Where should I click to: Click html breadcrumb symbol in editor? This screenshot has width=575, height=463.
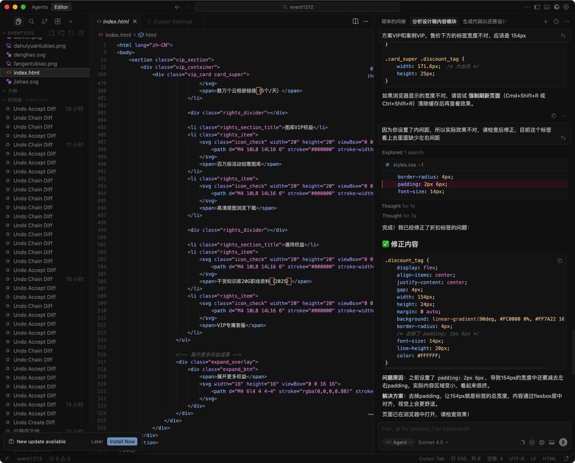[147, 35]
